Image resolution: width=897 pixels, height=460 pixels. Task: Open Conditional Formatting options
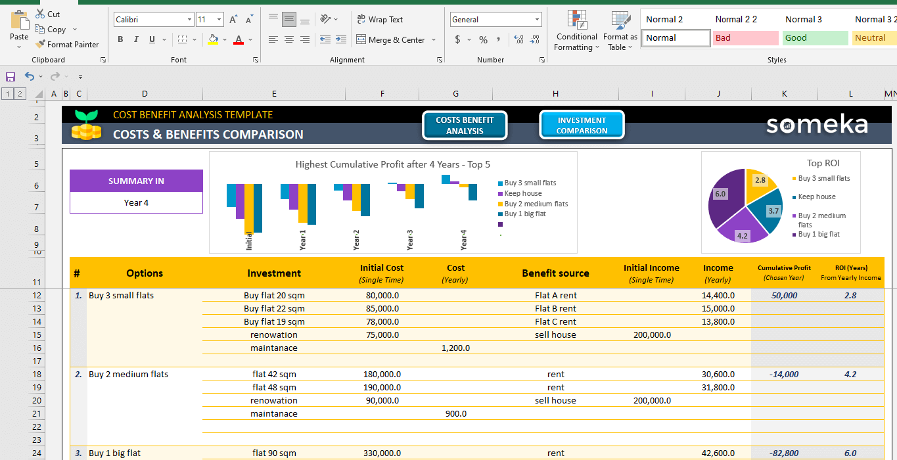coord(576,31)
